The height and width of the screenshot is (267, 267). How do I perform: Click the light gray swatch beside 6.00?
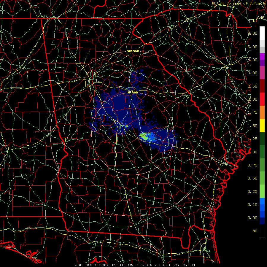[x=262, y=43]
